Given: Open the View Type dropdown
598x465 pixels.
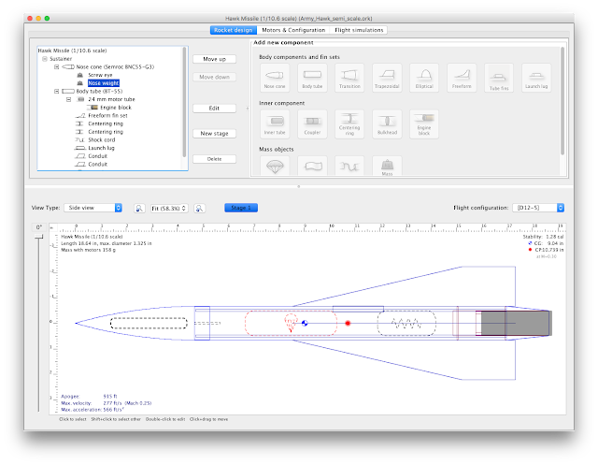Looking at the screenshot, I should coord(93,208).
